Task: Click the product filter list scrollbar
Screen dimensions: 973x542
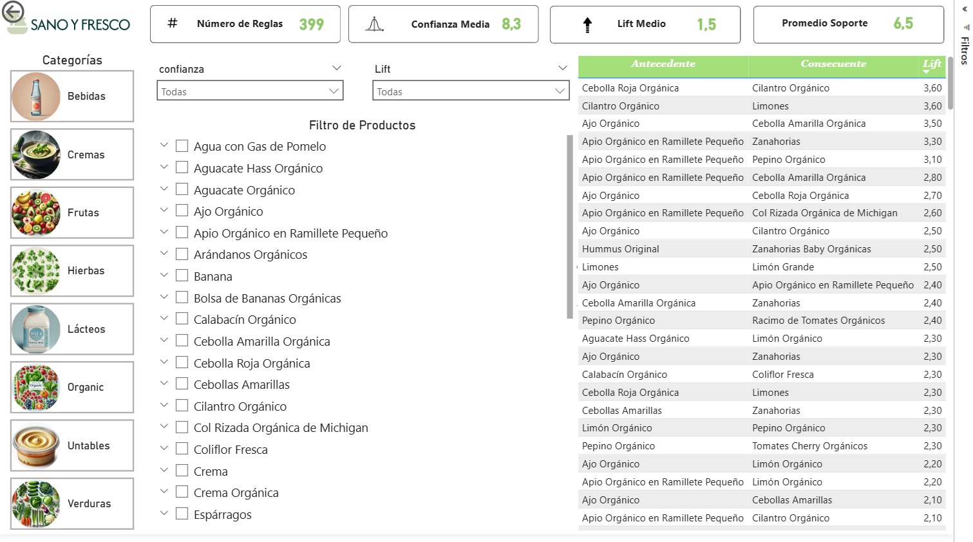Action: point(570,227)
